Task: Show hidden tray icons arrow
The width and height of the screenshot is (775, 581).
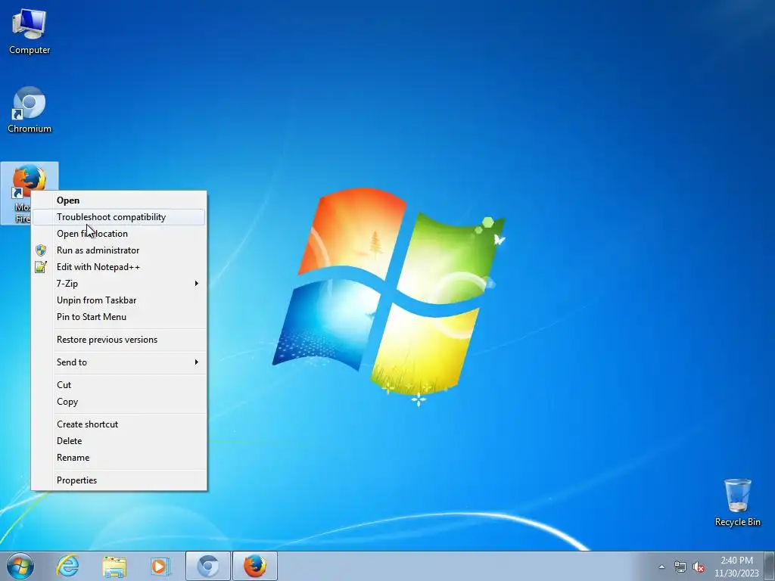Action: tap(661, 567)
